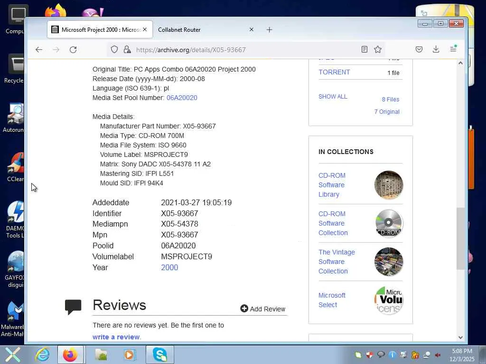The height and width of the screenshot is (364, 486).
Task: Toggle reader view icon in address bar
Action: coord(364,49)
